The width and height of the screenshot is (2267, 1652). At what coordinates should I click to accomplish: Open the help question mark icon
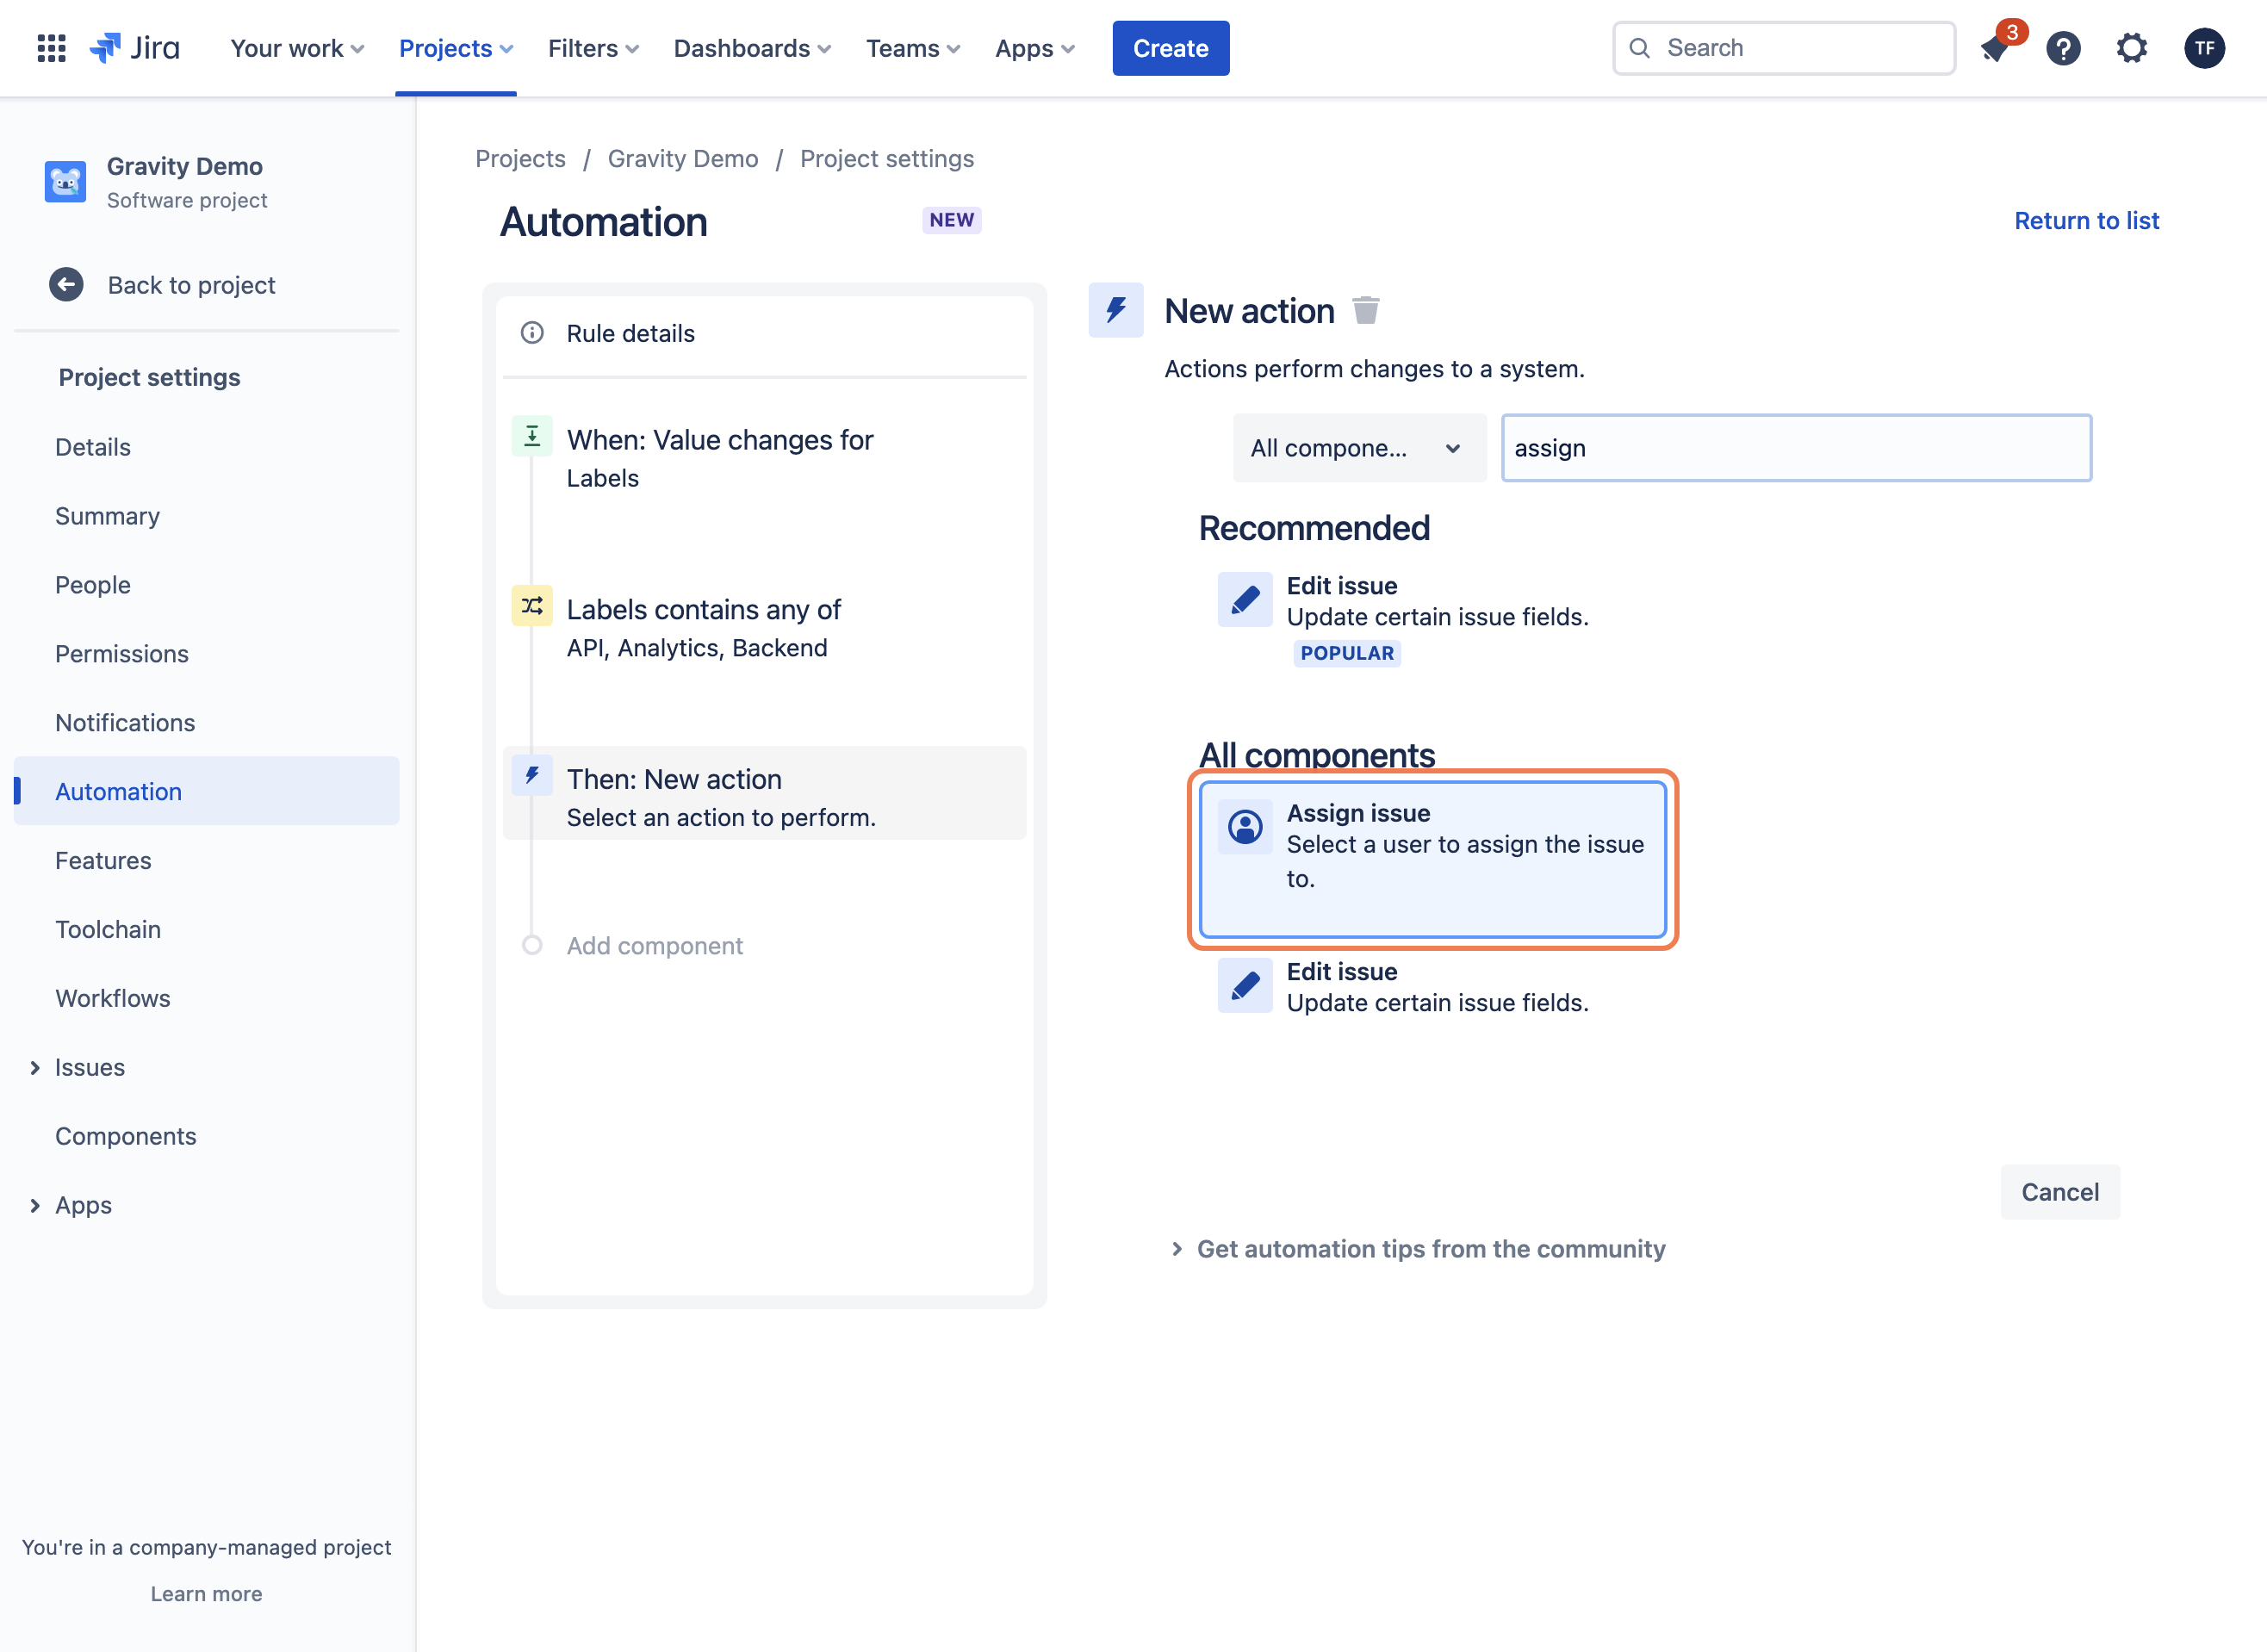click(2063, 48)
